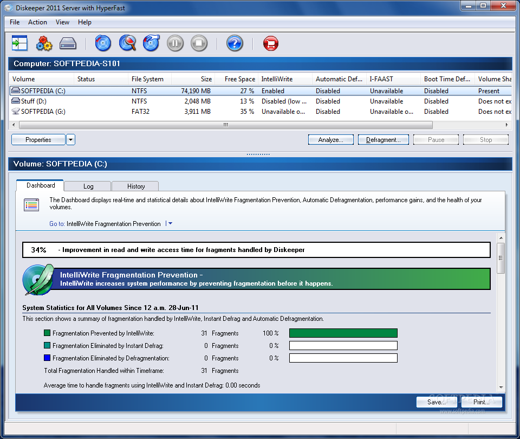Click the Stop round toolbar icon

pyautogui.click(x=199, y=43)
